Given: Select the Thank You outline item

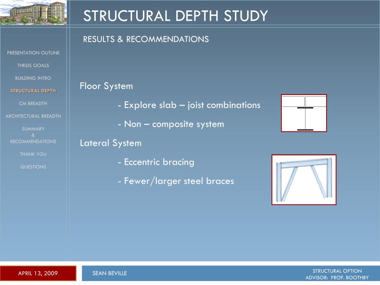Looking at the screenshot, I should tap(33, 154).
